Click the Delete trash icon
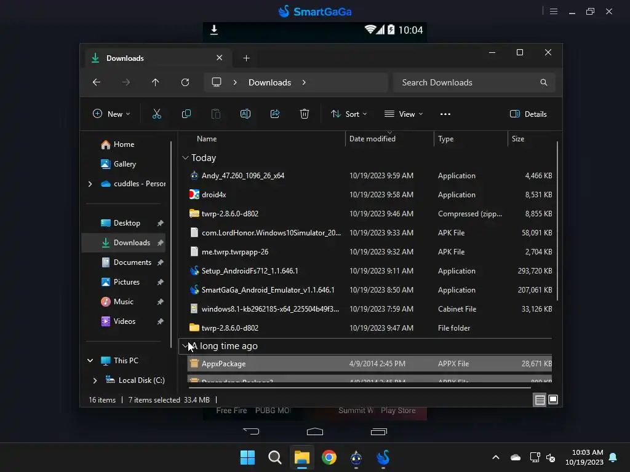Image resolution: width=630 pixels, height=472 pixels. [305, 114]
